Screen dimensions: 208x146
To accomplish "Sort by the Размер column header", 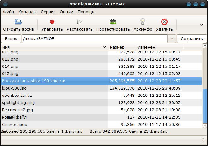I will click(x=122, y=47).
